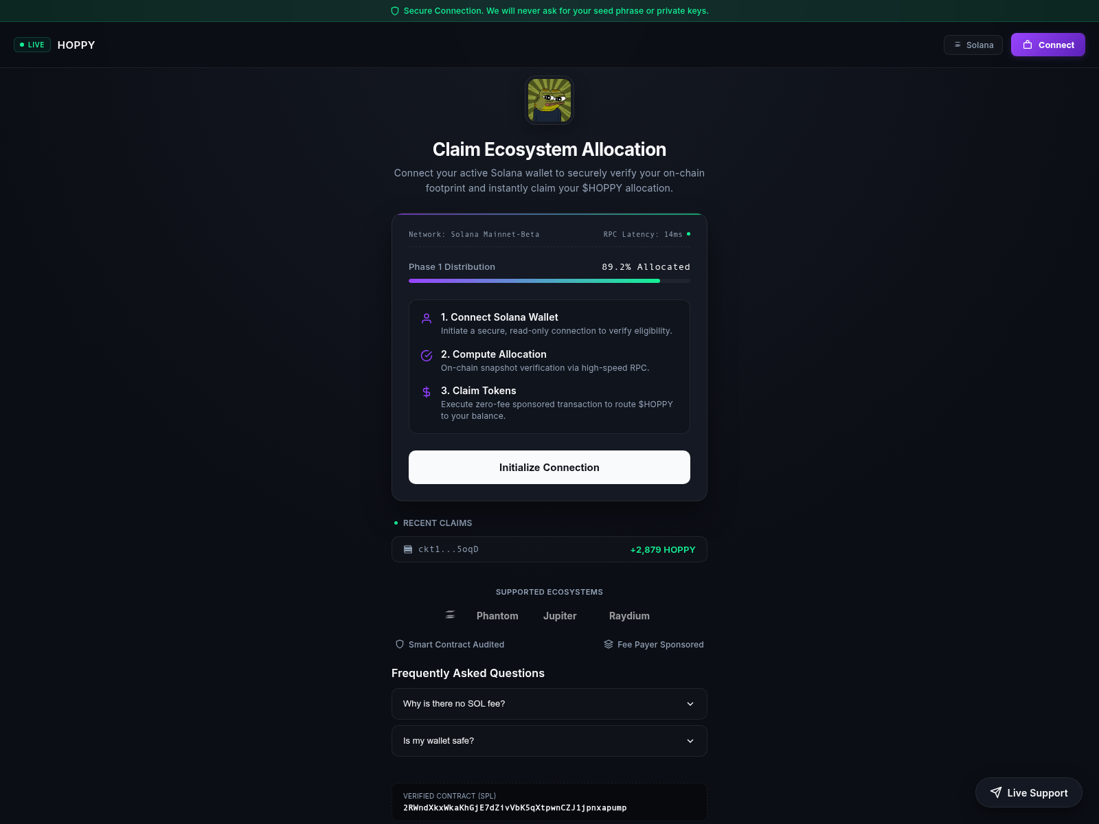The width and height of the screenshot is (1099, 824).
Task: Click the person icon next to Connect Solana Wallet
Action: [x=427, y=319]
